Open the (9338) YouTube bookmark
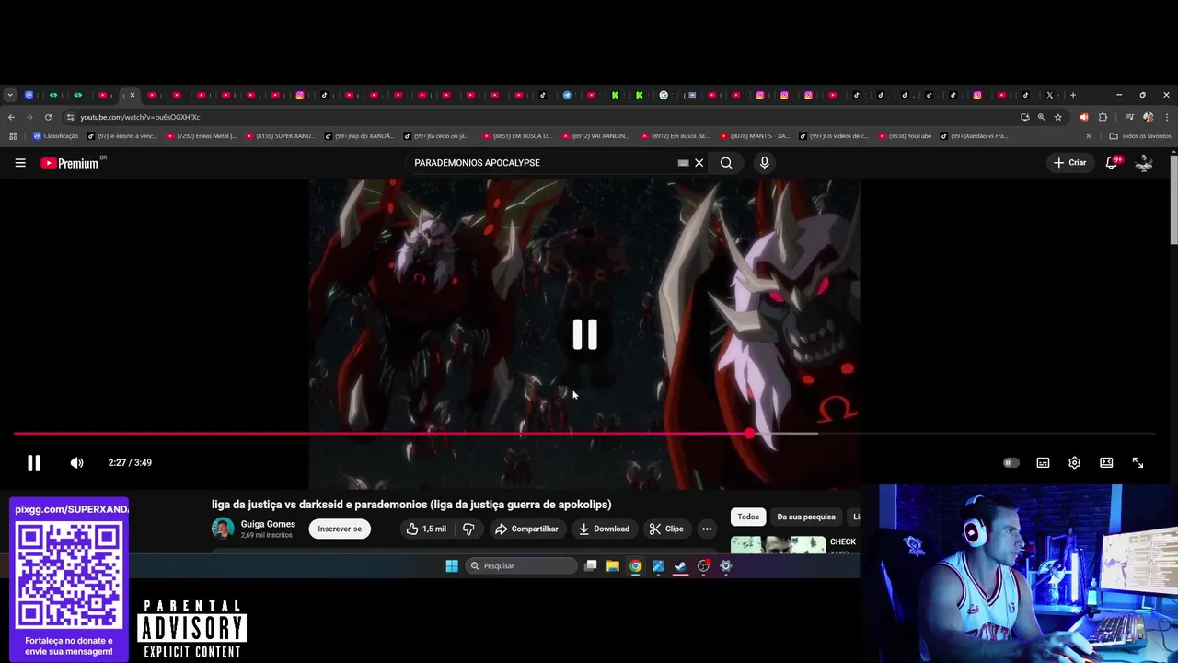 point(906,136)
